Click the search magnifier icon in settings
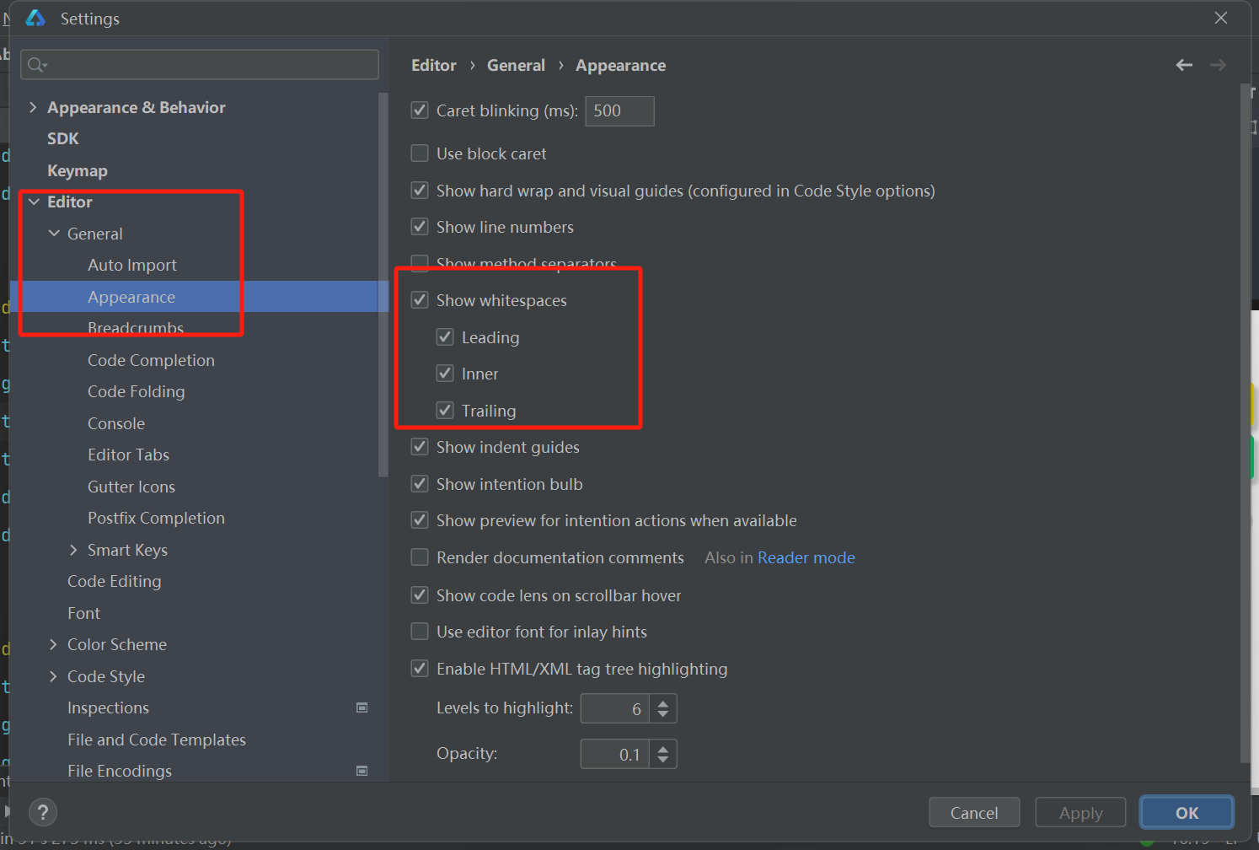The height and width of the screenshot is (850, 1259). click(x=36, y=65)
